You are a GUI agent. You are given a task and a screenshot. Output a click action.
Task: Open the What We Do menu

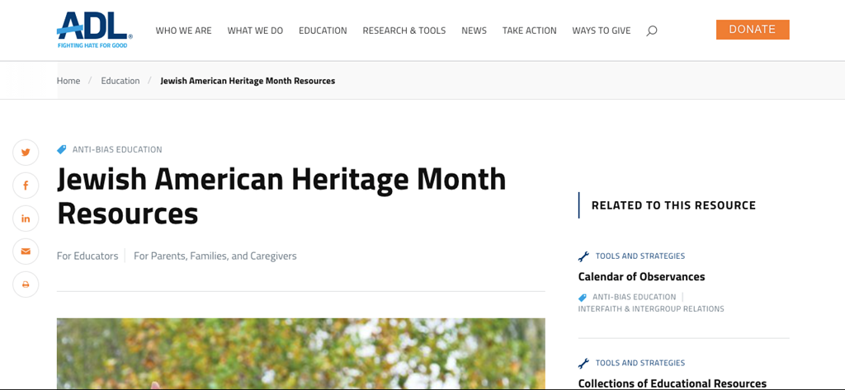pyautogui.click(x=255, y=31)
